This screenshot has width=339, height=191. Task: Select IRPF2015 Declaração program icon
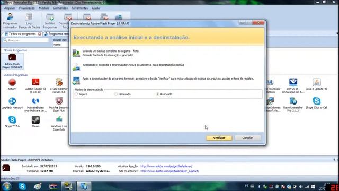point(293,86)
